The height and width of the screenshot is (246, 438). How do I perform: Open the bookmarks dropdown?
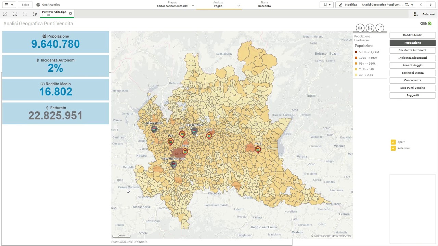[327, 5]
